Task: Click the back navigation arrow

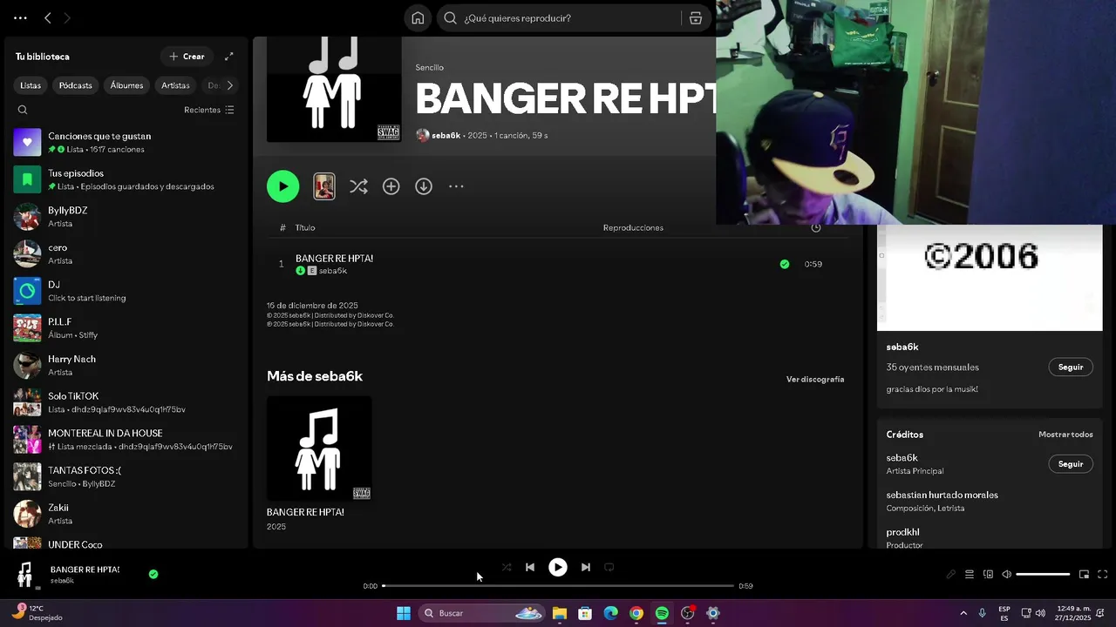Action: click(x=48, y=18)
